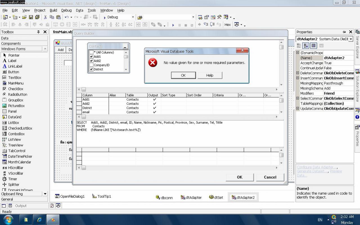Click the Configure Data Adapter link
The width and height of the screenshot is (360, 225).
316,167
